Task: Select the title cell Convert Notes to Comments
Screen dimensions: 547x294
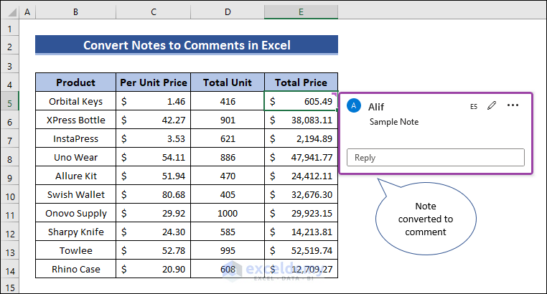Action: click(x=187, y=45)
